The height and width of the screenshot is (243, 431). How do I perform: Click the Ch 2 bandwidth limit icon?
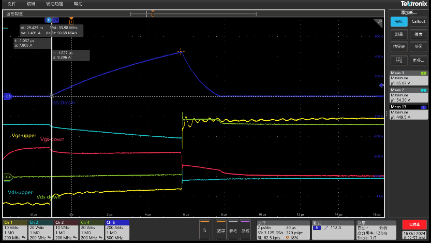click(49, 237)
